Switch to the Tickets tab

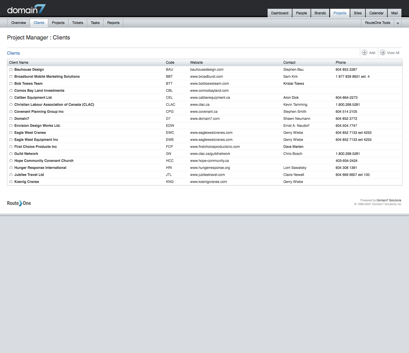pos(77,23)
